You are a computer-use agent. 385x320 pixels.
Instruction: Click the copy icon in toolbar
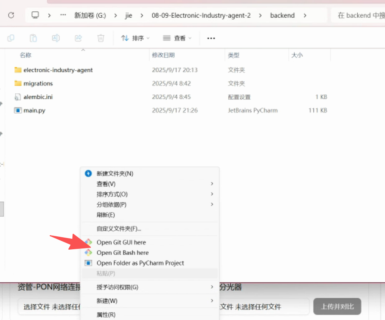(x=11, y=38)
